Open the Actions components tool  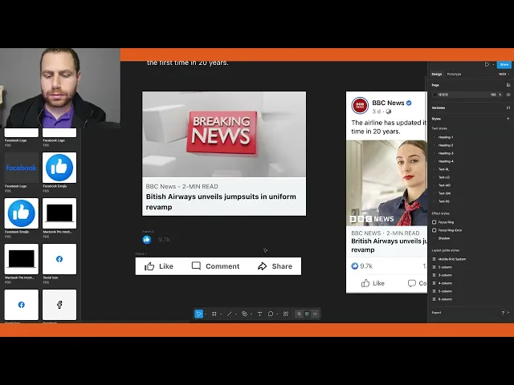pos(286,314)
